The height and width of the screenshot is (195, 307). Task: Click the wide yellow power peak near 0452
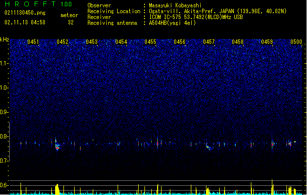point(57,189)
